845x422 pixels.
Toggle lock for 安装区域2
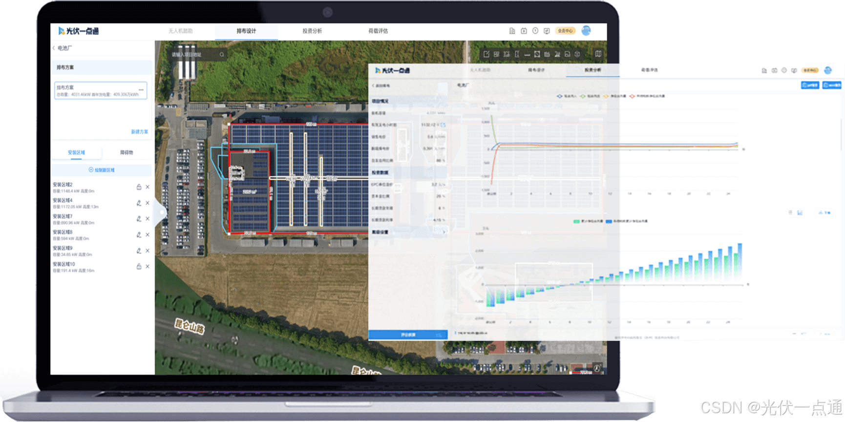139,187
